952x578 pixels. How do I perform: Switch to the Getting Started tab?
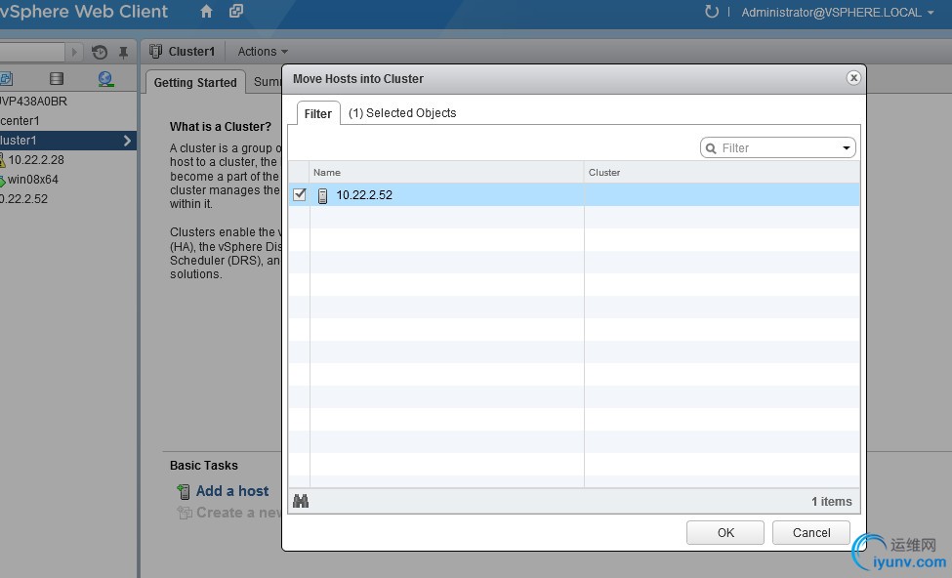tap(195, 83)
